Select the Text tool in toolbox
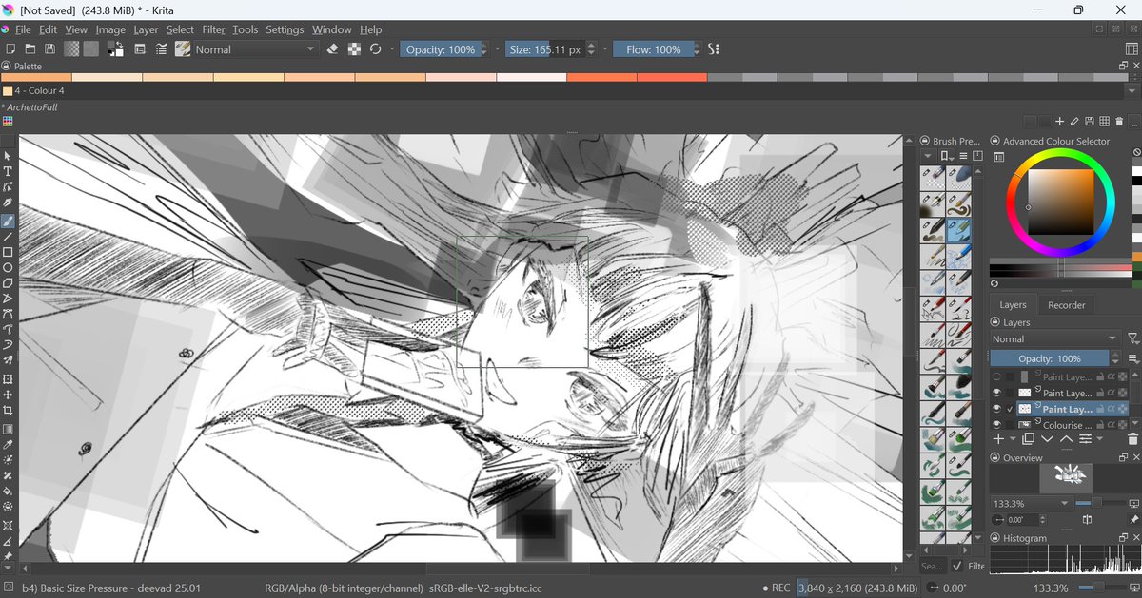This screenshot has width=1142, height=598. (8, 171)
